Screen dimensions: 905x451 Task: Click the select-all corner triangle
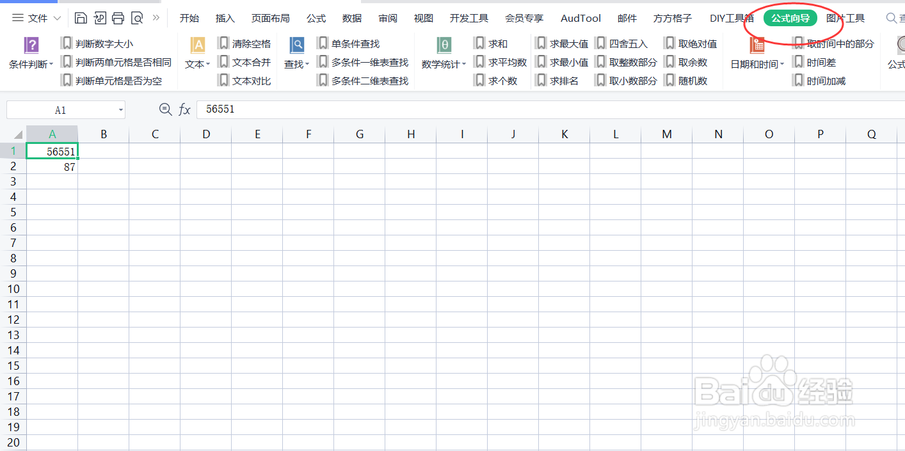tap(18, 135)
